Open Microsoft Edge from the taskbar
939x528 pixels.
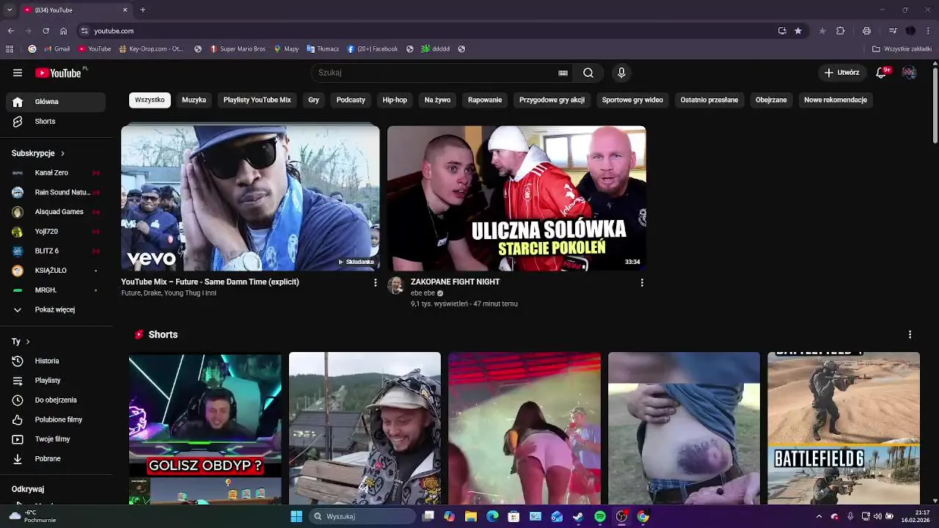pyautogui.click(x=492, y=516)
